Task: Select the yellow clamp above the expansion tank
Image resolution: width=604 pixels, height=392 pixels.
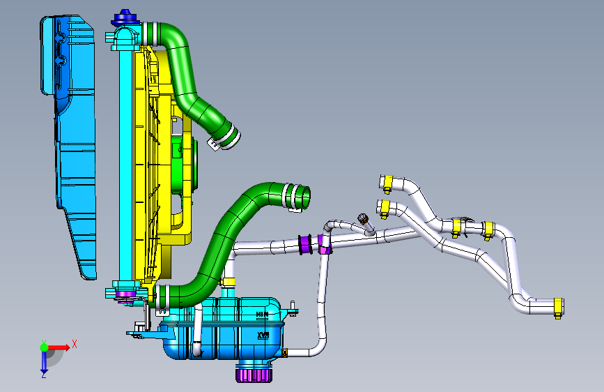Action: pyautogui.click(x=229, y=282)
